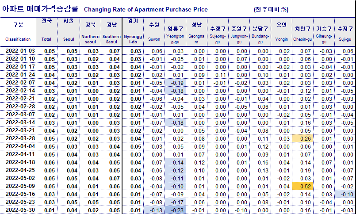Select the 구분 Classification header cell
Image resolution: width=356 pixels, height=214 pixels.
point(18,32)
